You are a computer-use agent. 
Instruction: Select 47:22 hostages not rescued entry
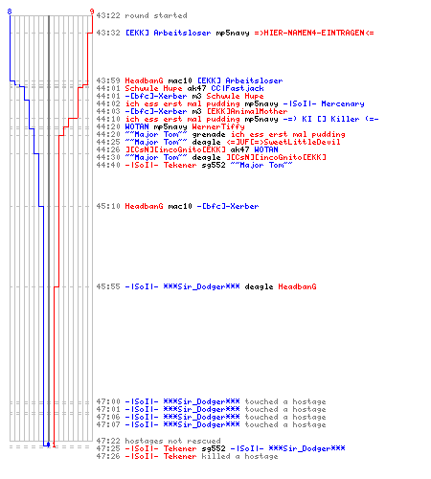click(159, 441)
